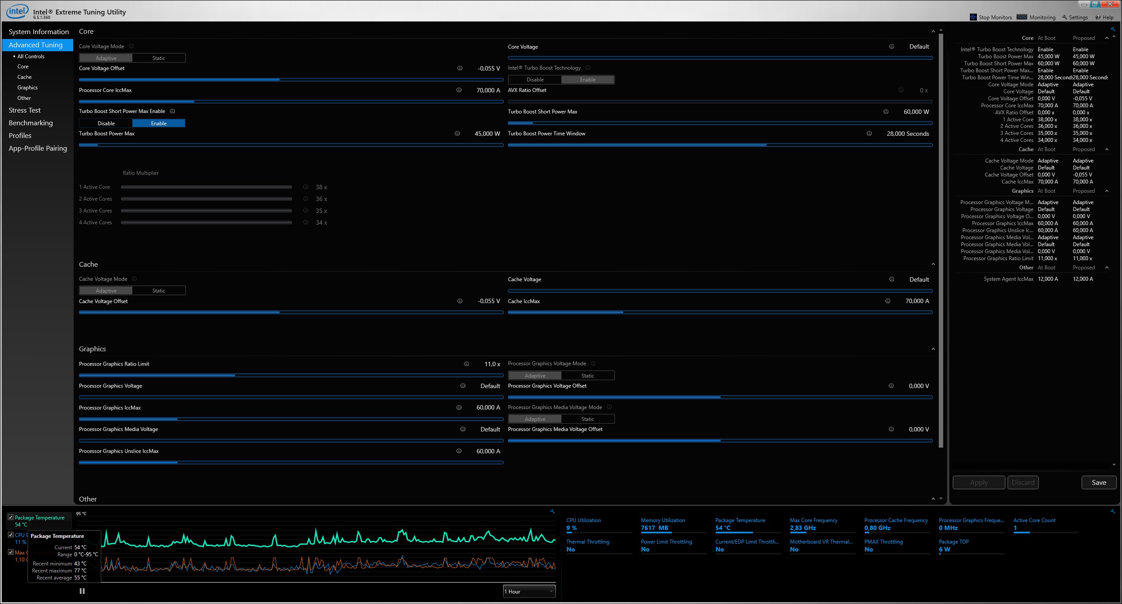Collapse the Other summary group in the proposed panel
The image size is (1122, 604).
coord(1107,268)
